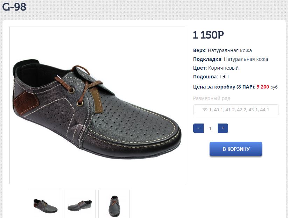The image size is (288, 218).
Task: Click the quantity input field
Action: (x=210, y=128)
